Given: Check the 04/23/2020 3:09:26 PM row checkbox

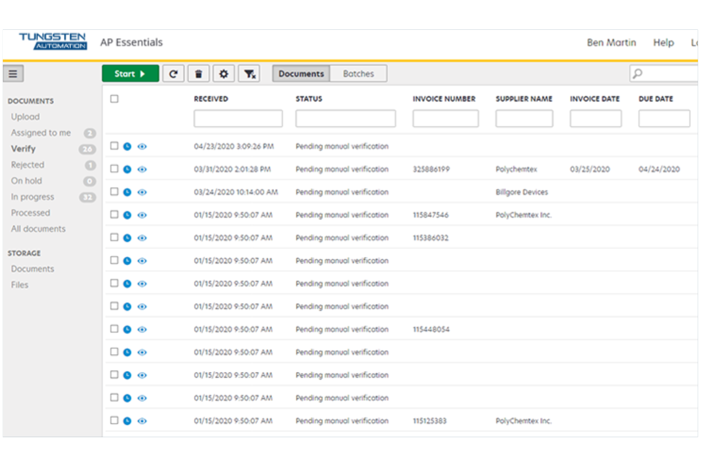Looking at the screenshot, I should [x=114, y=146].
